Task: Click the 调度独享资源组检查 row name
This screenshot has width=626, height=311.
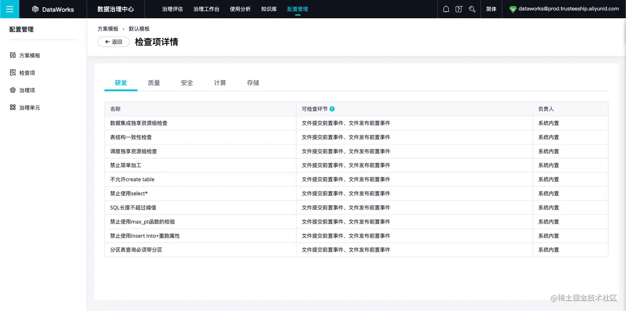Action: (x=134, y=151)
